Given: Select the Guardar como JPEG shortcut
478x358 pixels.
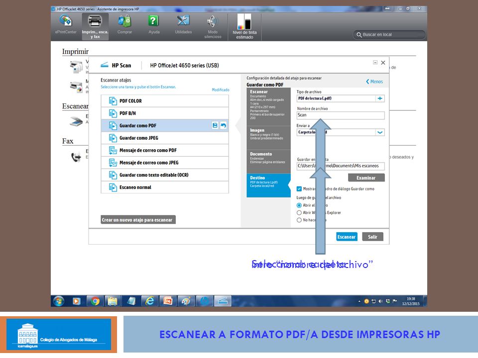Looking at the screenshot, I should [x=165, y=138].
